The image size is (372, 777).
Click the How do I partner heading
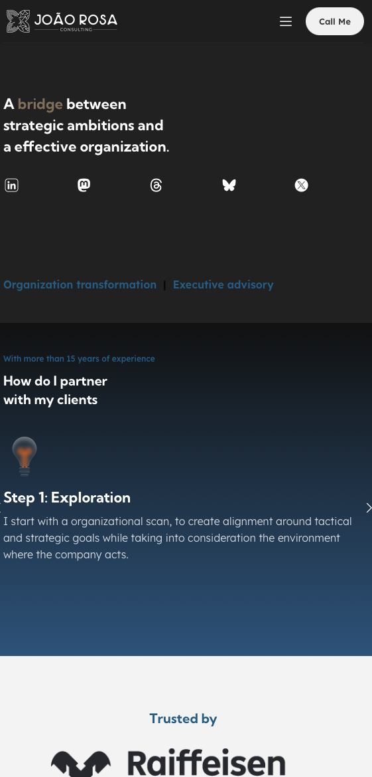click(x=56, y=390)
